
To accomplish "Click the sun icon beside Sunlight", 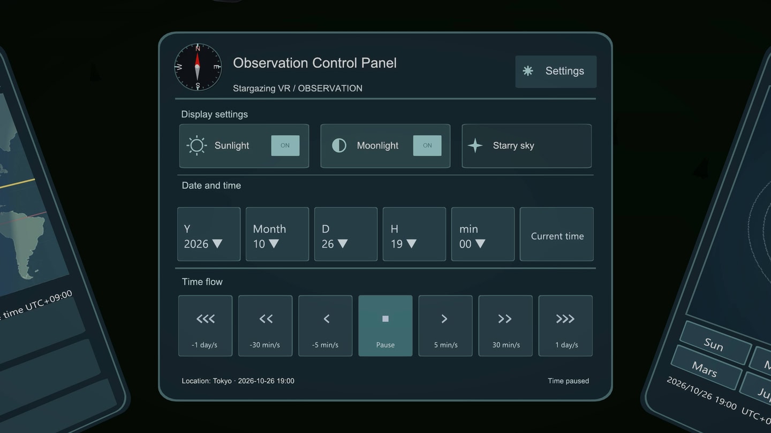I will point(196,145).
